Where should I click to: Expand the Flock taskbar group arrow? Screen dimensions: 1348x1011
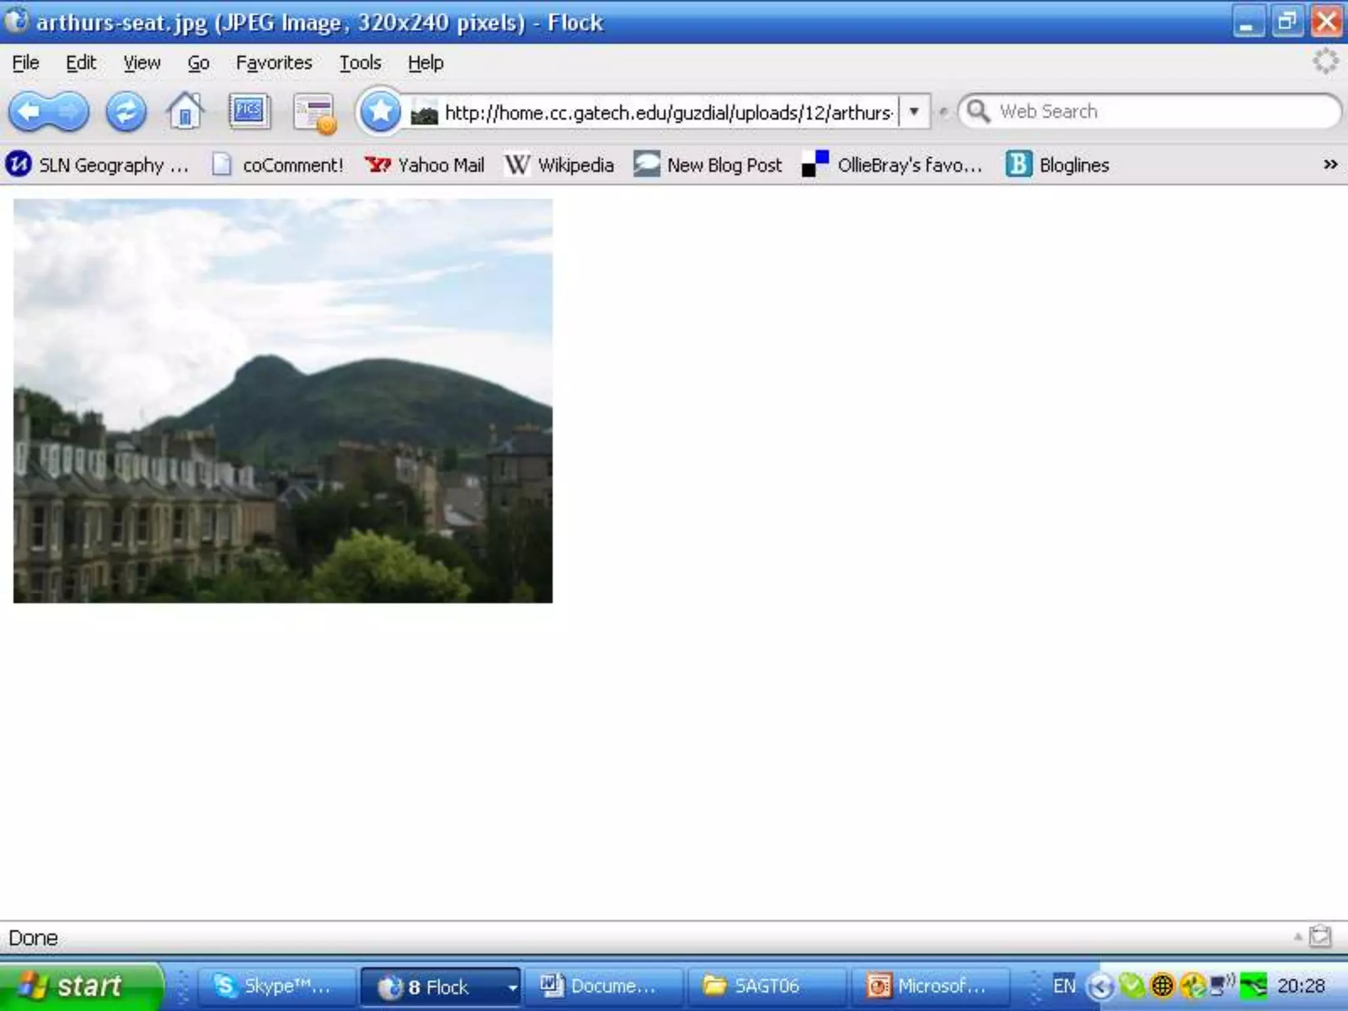pyautogui.click(x=512, y=987)
